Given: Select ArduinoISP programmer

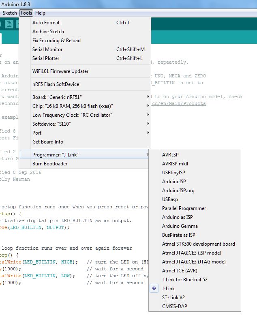Looking at the screenshot, I should click(x=195, y=182).
